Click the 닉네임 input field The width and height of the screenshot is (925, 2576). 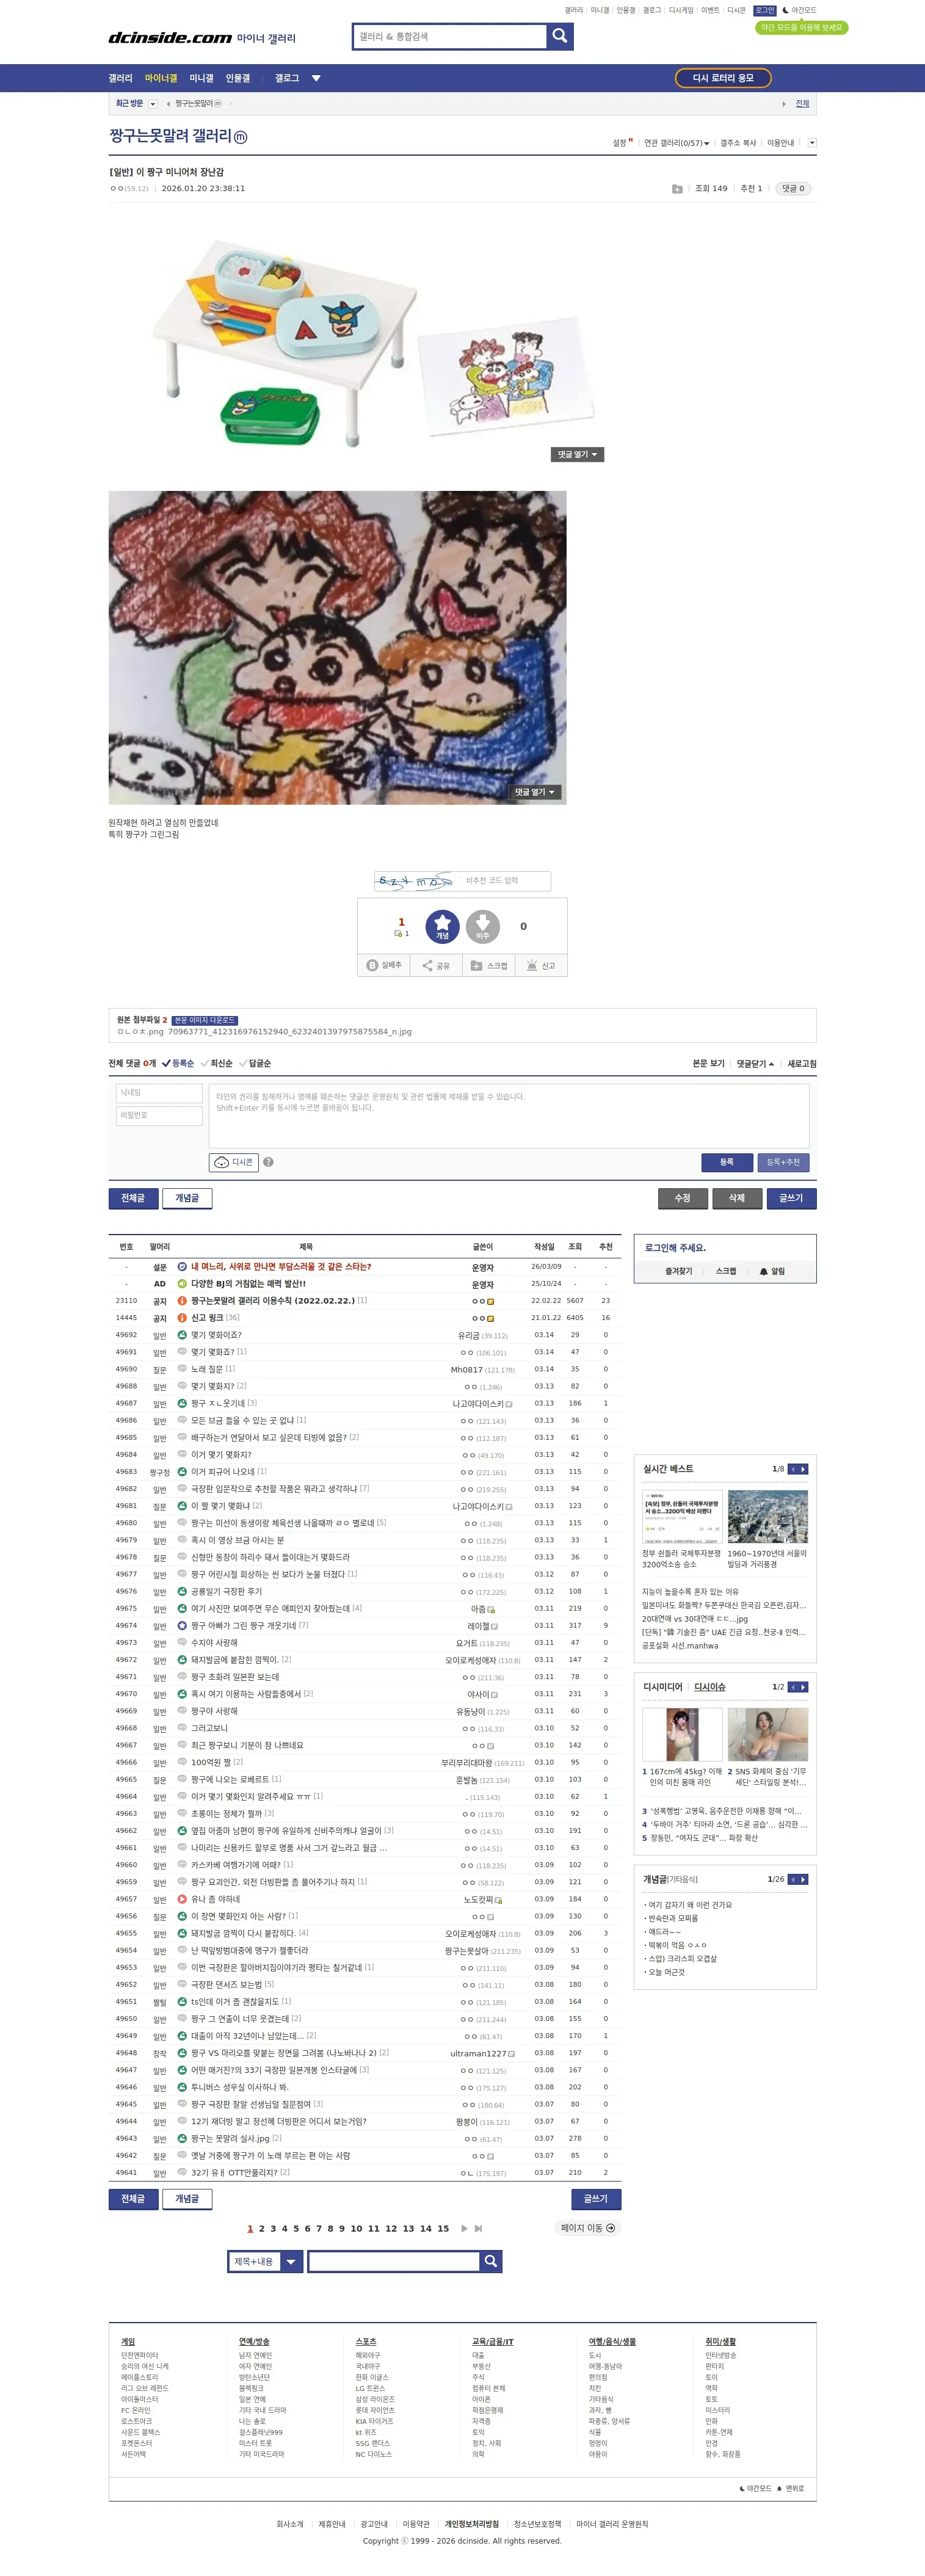point(160,1093)
